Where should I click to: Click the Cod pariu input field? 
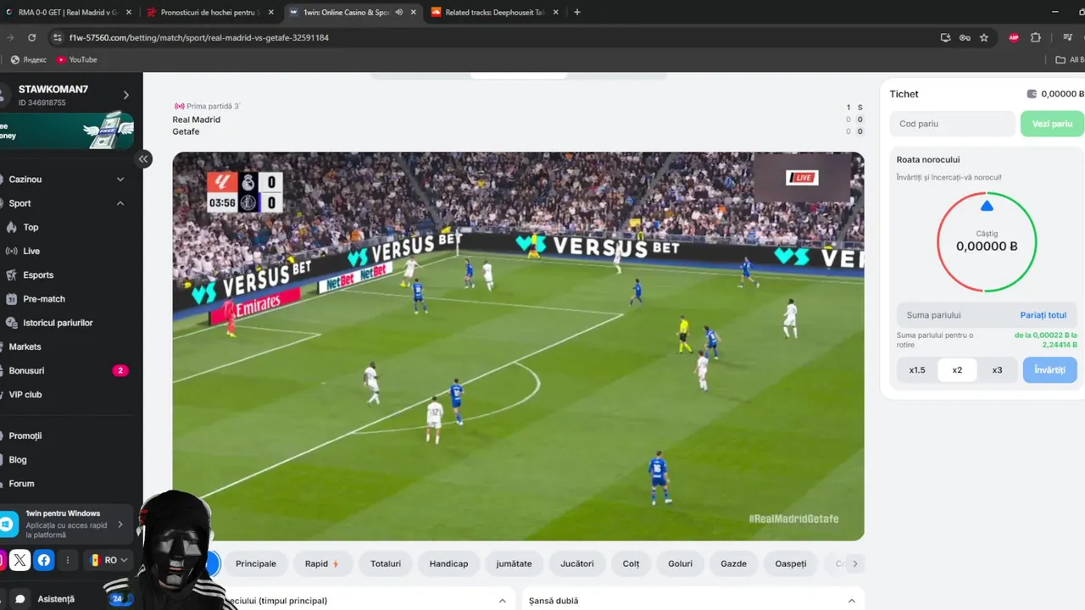point(952,124)
